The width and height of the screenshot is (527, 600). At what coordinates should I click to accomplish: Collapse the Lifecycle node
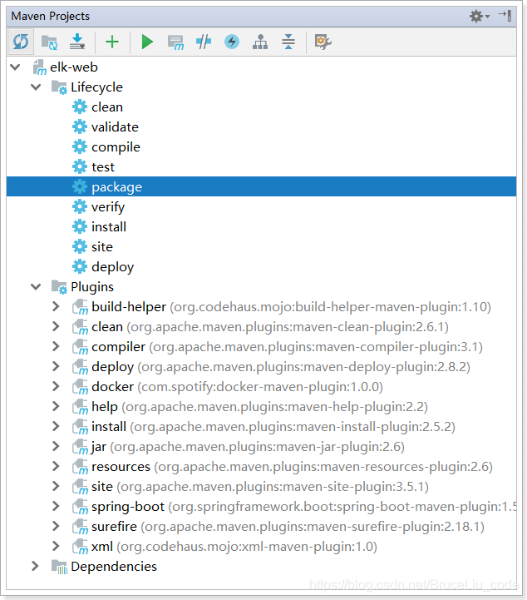[36, 87]
